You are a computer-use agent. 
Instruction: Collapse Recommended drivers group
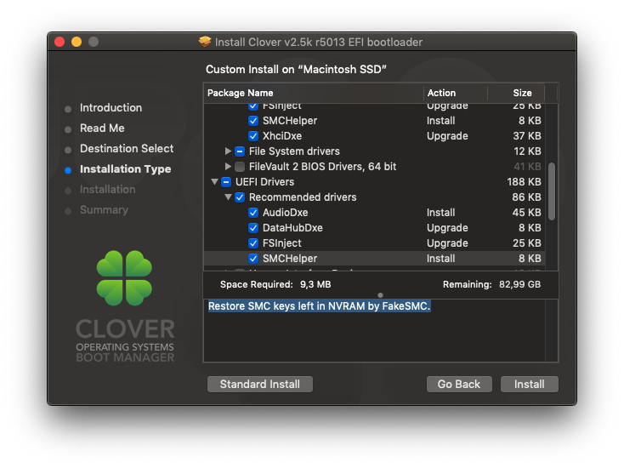[228, 197]
